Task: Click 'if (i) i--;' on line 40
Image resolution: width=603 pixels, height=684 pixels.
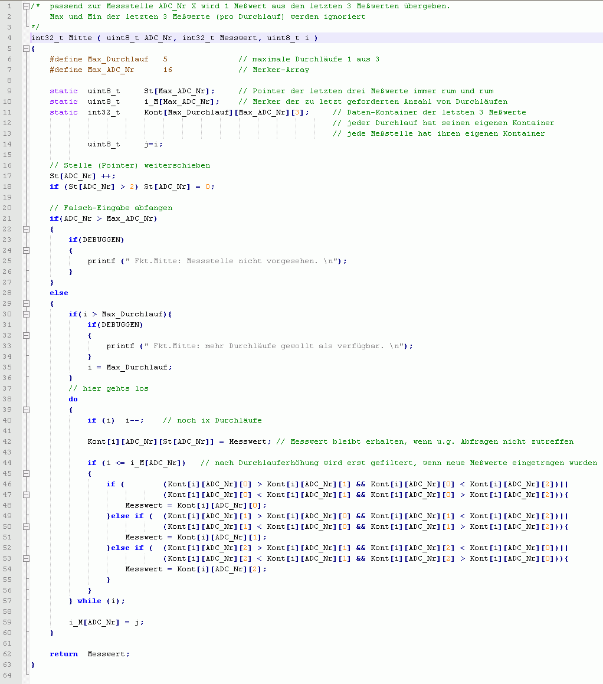Action: [x=116, y=421]
